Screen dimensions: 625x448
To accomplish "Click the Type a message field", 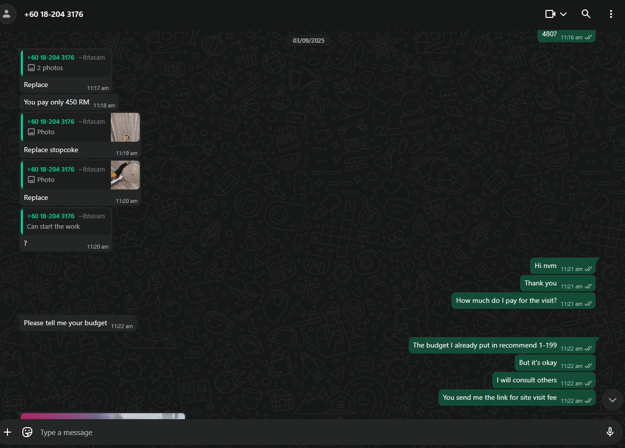I will point(318,433).
